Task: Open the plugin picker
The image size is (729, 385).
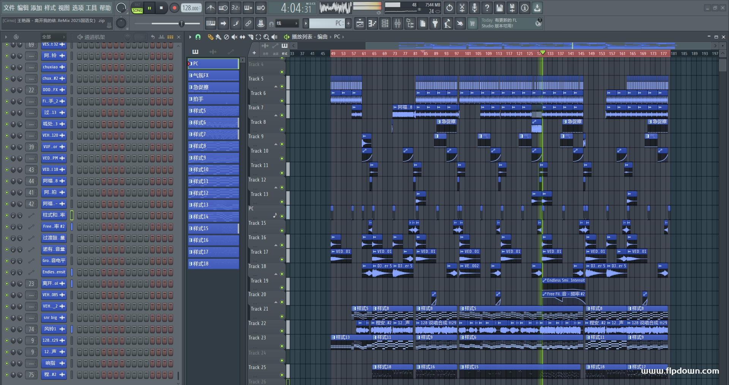Action: [x=435, y=24]
